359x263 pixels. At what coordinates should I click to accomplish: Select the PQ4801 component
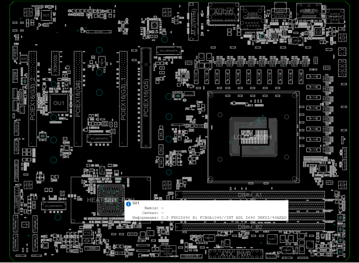(287, 250)
